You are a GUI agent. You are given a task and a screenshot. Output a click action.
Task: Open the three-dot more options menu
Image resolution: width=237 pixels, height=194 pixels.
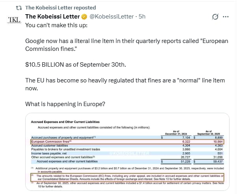(x=226, y=17)
